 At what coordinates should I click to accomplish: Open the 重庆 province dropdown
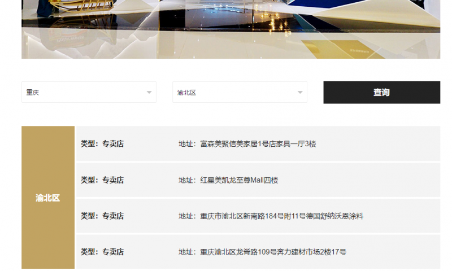[x=85, y=92]
